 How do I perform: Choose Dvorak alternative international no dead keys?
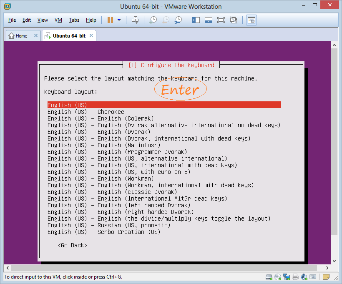click(164, 125)
